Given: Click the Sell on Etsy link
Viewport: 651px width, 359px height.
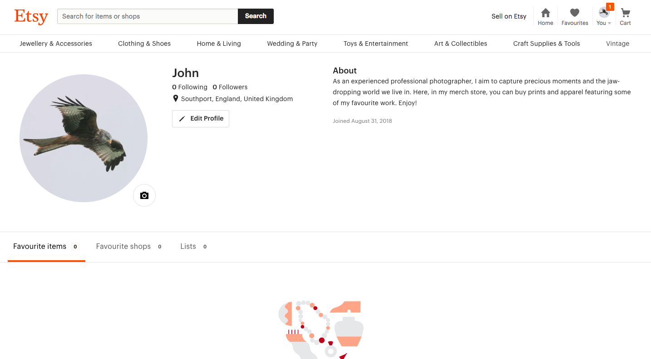Looking at the screenshot, I should (508, 16).
